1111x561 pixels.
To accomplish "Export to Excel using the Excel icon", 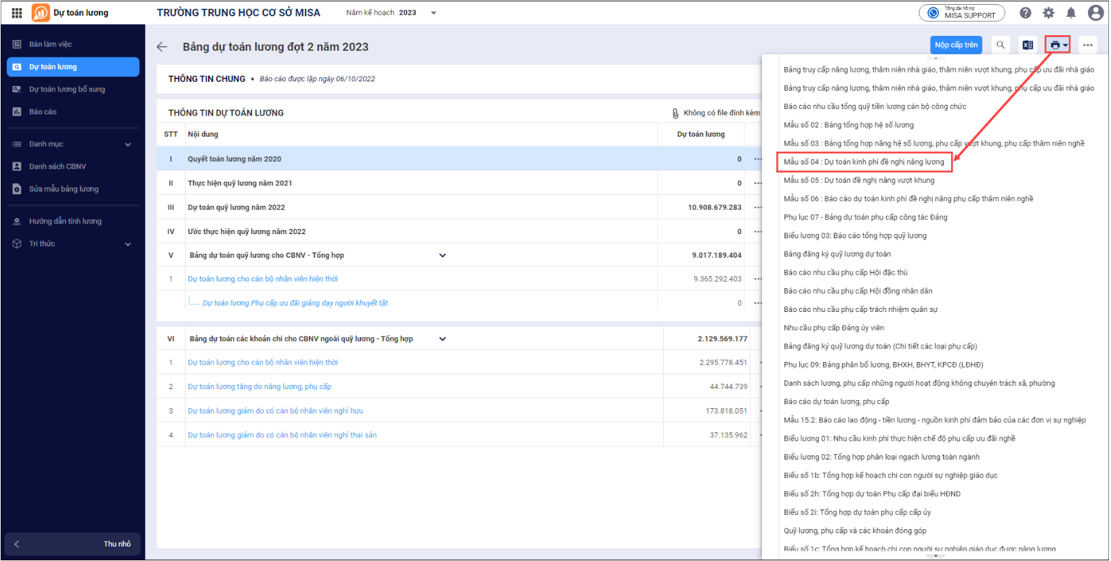I will pyautogui.click(x=1028, y=45).
